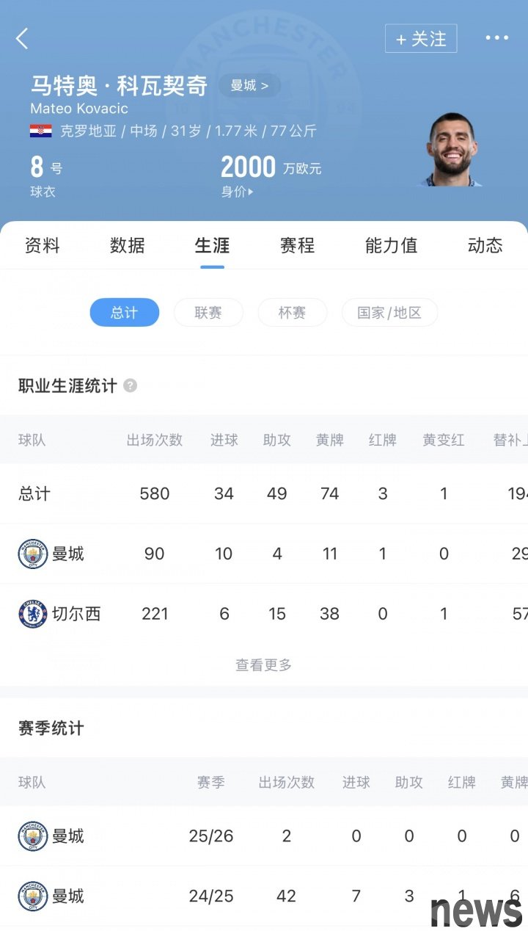Select the 杯赛 filter pill

292,313
